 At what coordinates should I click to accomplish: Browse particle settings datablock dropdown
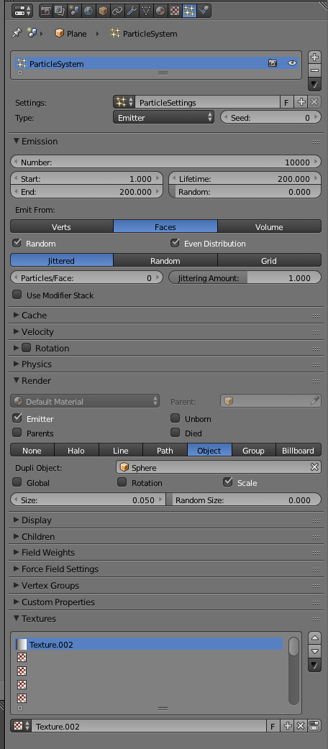point(124,102)
